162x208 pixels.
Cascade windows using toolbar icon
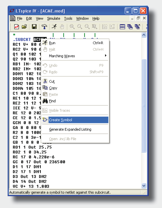coord(130,27)
